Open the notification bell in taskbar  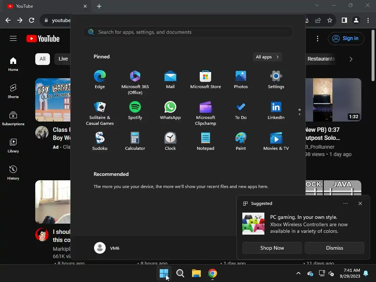(x=366, y=273)
